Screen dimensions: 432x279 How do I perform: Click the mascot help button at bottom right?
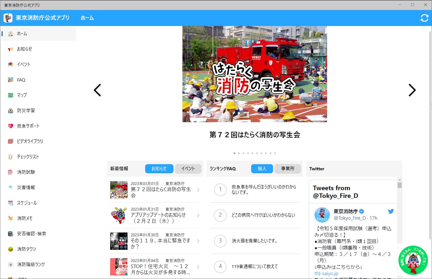point(413,260)
